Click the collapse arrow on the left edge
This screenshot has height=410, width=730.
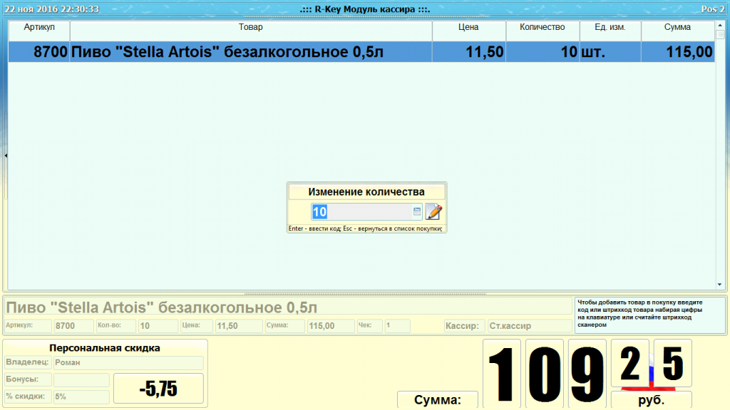click(4, 154)
